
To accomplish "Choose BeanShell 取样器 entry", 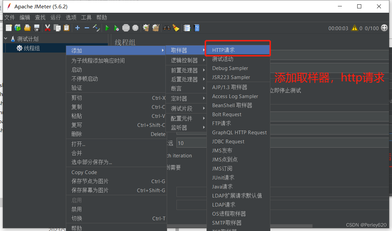I will [x=239, y=105].
